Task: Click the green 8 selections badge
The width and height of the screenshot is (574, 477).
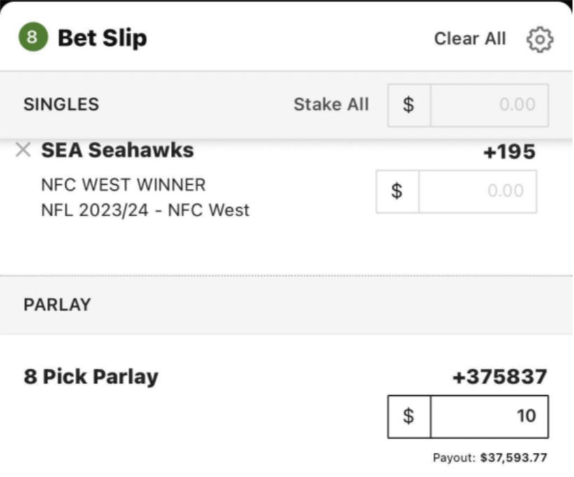Action: [x=33, y=37]
